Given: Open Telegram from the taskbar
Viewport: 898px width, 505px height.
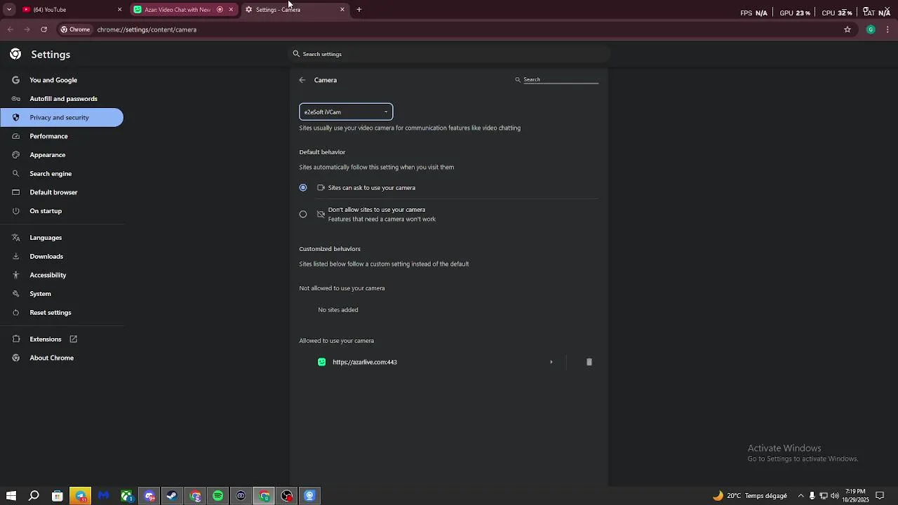Looking at the screenshot, I should pyautogui.click(x=81, y=496).
